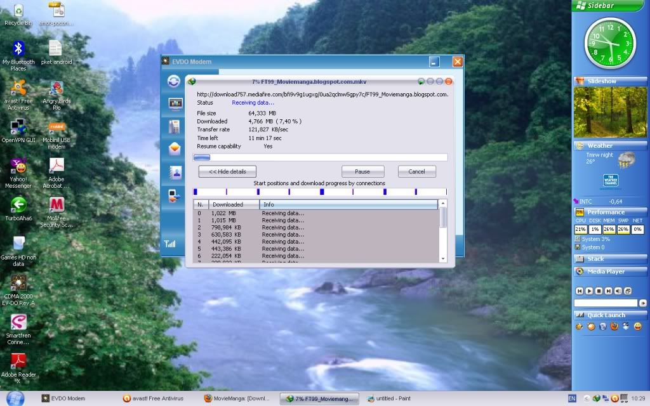The height and width of the screenshot is (406, 650).
Task: Click the forest slideshow picture
Action: [610, 112]
